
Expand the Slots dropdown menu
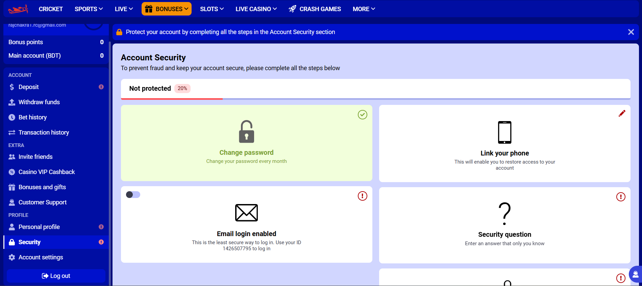212,9
